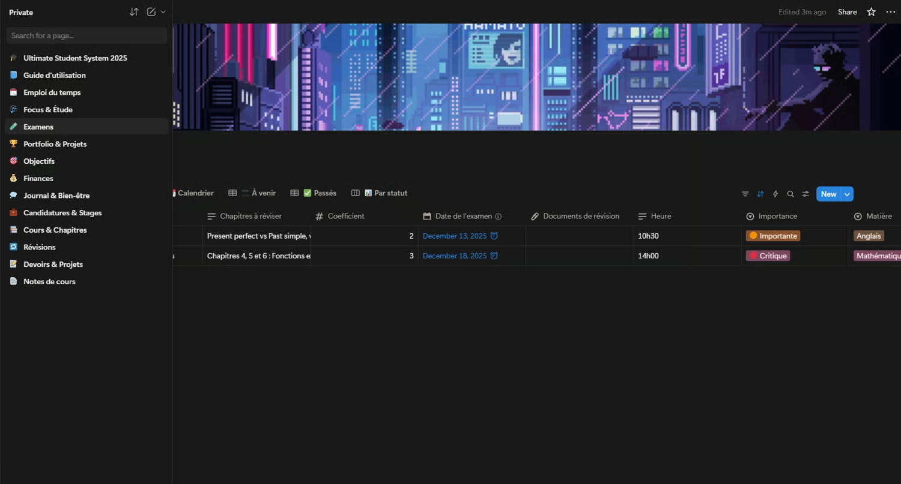Click reminder alarm icon beside December 13
Viewport: 901px width, 484px height.
point(494,236)
